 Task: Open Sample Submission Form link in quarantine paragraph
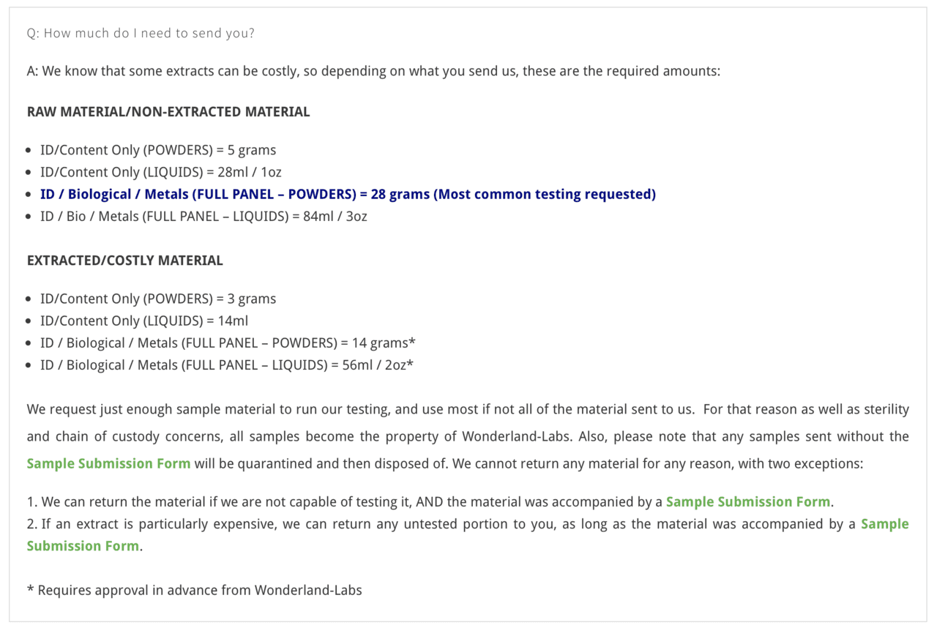tap(108, 463)
